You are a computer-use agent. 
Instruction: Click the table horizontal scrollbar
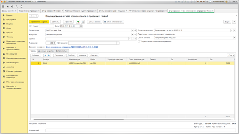click(x=79, y=119)
